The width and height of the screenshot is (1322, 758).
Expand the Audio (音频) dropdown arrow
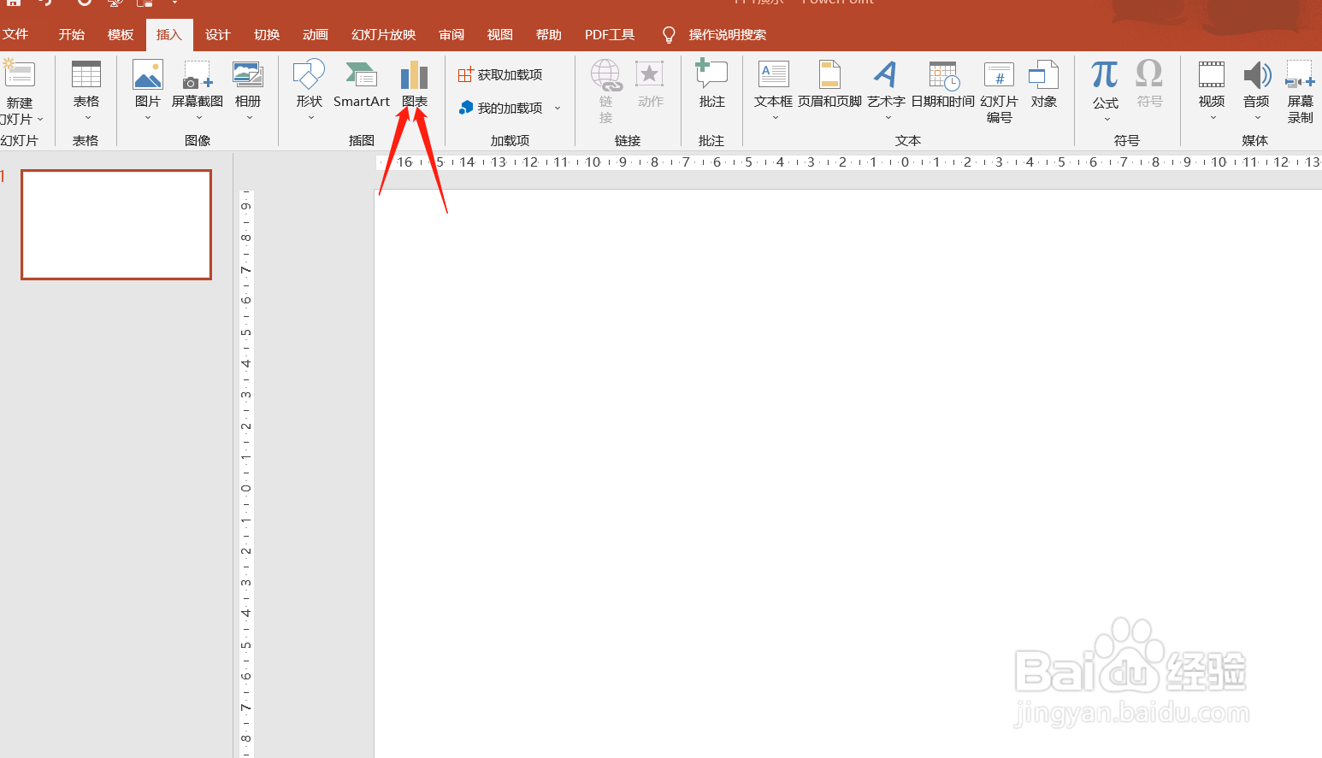point(1257,118)
